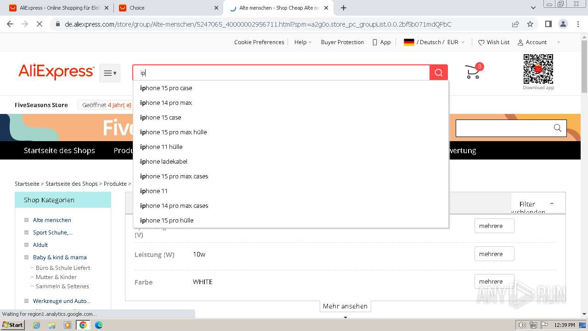The image size is (588, 331).
Task: Open the Help dropdown
Action: coord(303,42)
